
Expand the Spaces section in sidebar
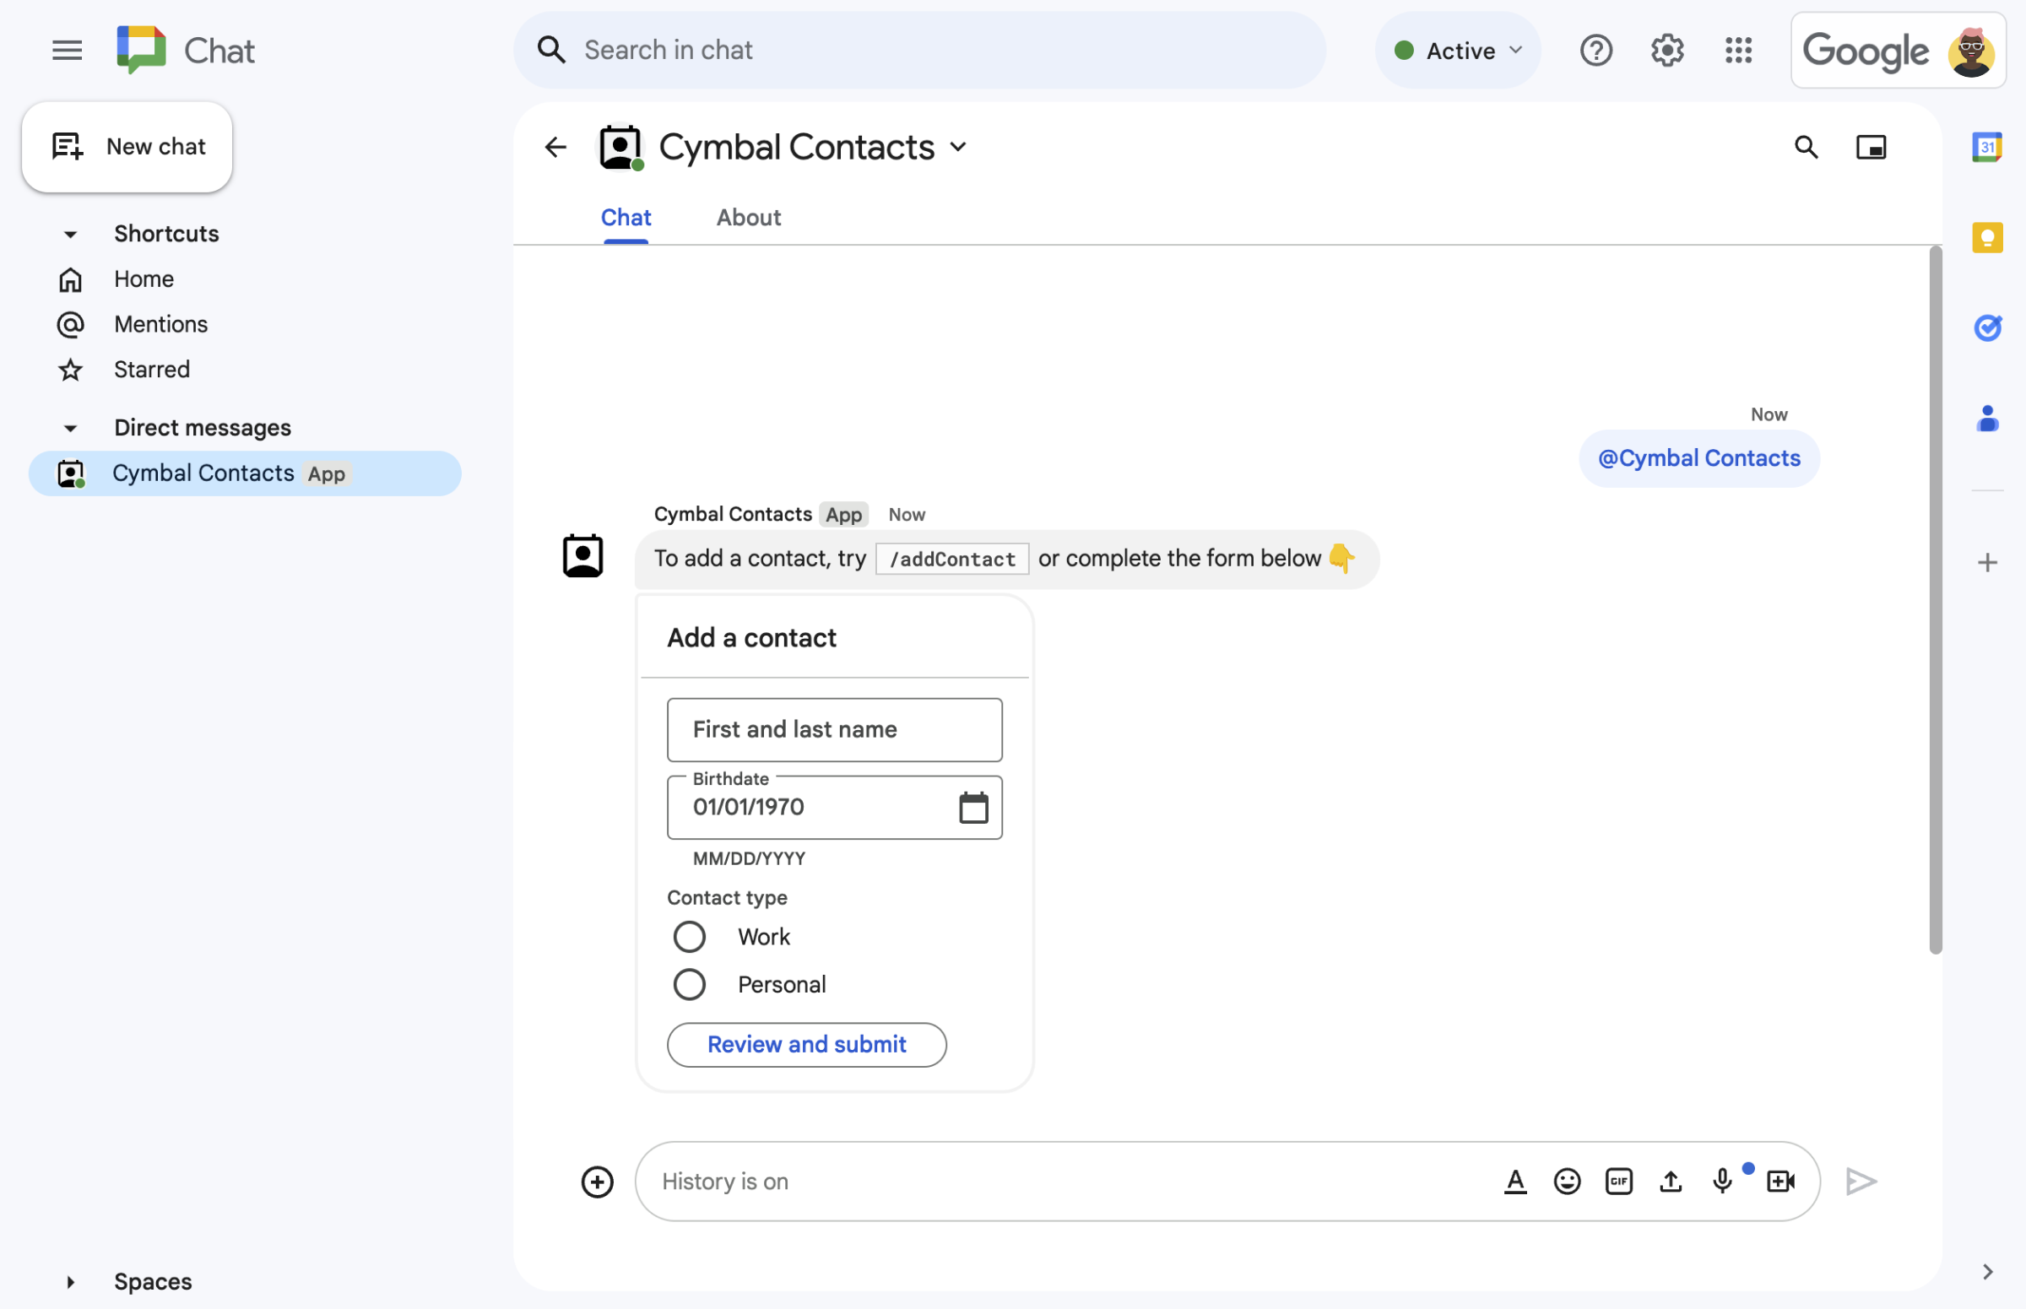pyautogui.click(x=69, y=1279)
